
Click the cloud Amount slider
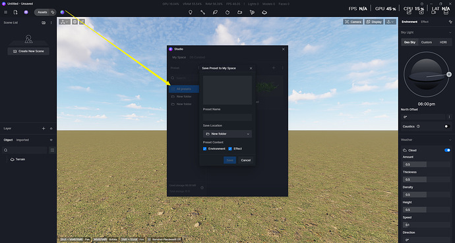pyautogui.click(x=426, y=164)
